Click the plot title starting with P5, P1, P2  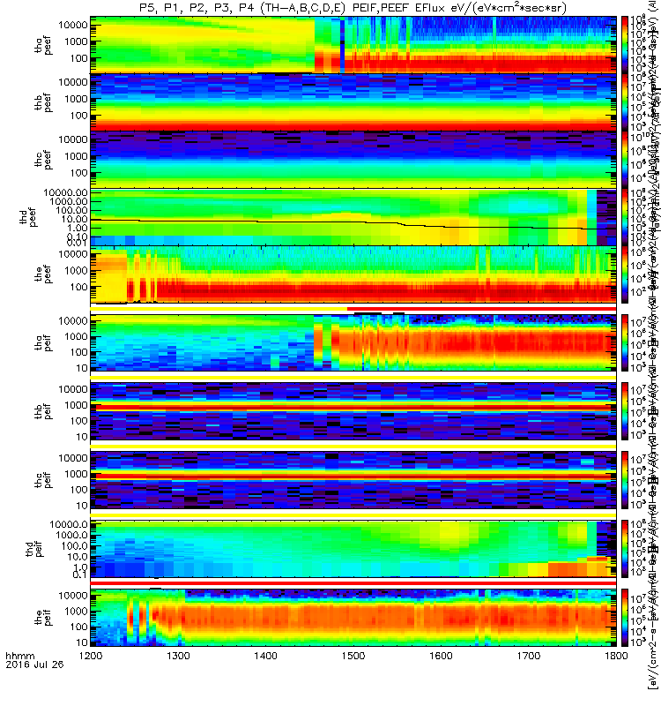click(x=353, y=8)
